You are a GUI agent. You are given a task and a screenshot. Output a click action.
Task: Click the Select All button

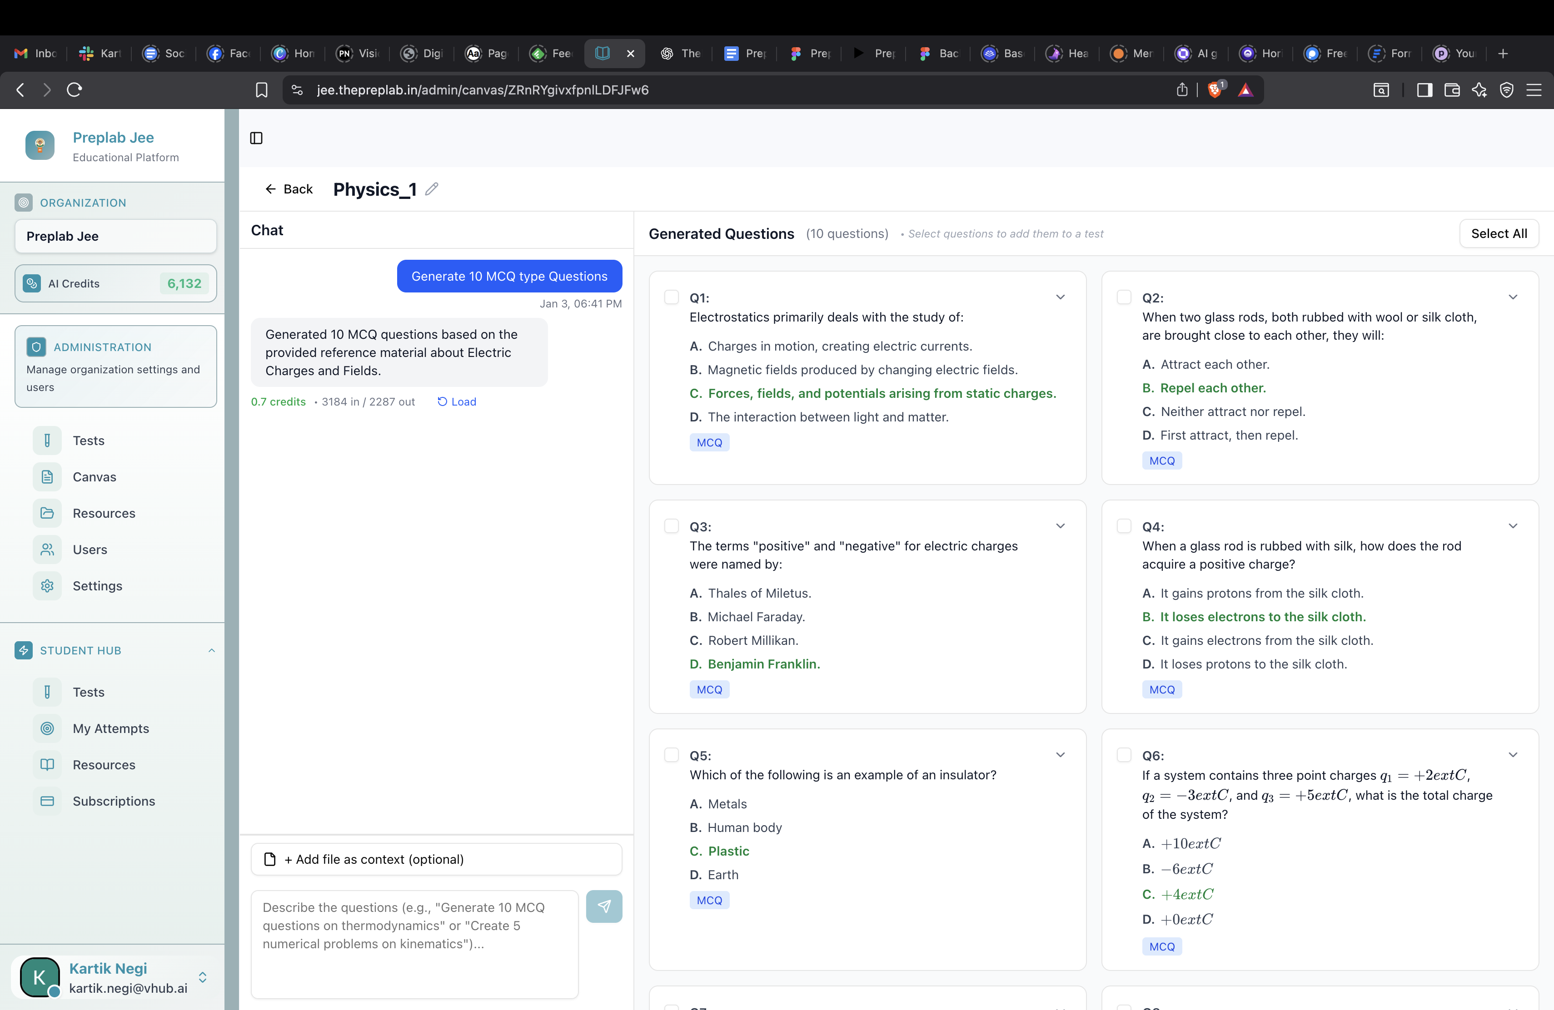click(x=1499, y=233)
